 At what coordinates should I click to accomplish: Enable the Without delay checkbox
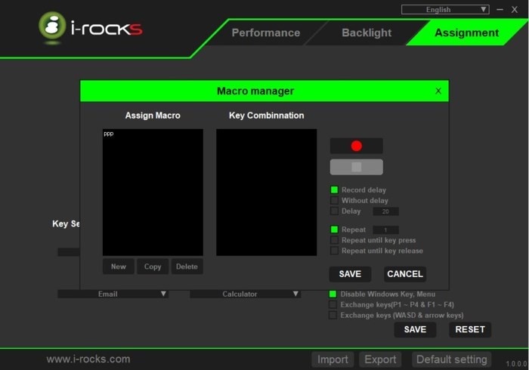(334, 201)
